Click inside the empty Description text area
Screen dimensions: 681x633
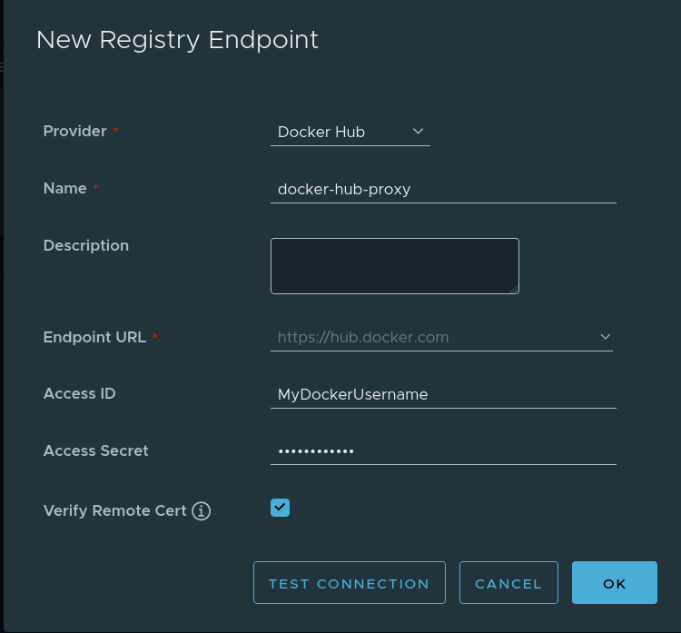tap(394, 266)
